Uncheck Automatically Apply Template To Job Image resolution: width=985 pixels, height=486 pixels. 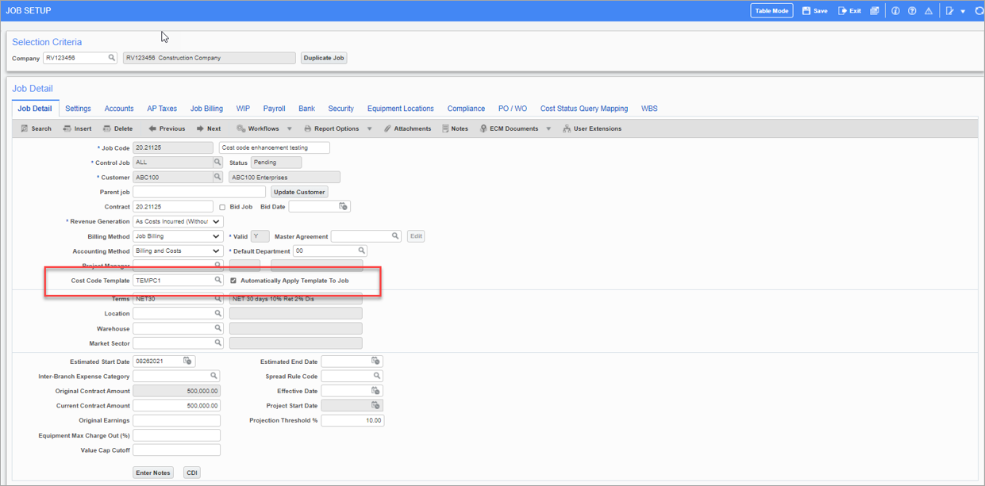point(233,281)
